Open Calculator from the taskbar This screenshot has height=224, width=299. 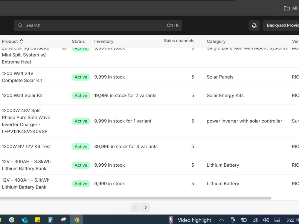coord(50,220)
